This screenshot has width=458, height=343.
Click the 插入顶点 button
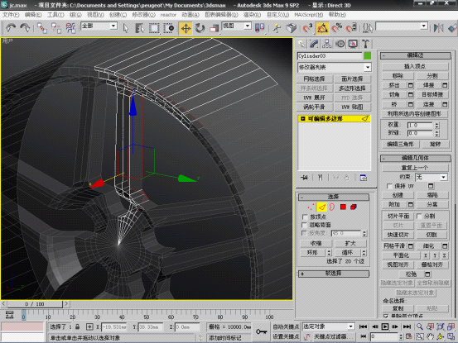[x=415, y=66]
